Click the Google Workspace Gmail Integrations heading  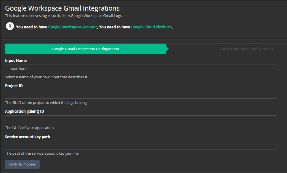62,8
